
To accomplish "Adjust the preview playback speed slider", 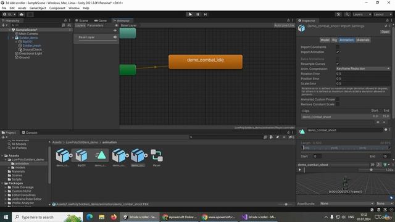I will tap(372, 170).
